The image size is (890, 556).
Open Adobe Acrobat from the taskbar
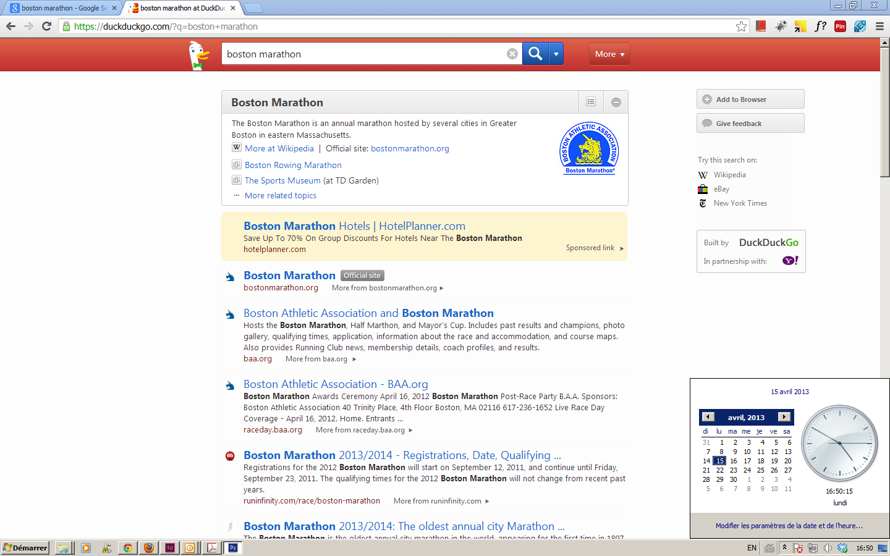(211, 548)
